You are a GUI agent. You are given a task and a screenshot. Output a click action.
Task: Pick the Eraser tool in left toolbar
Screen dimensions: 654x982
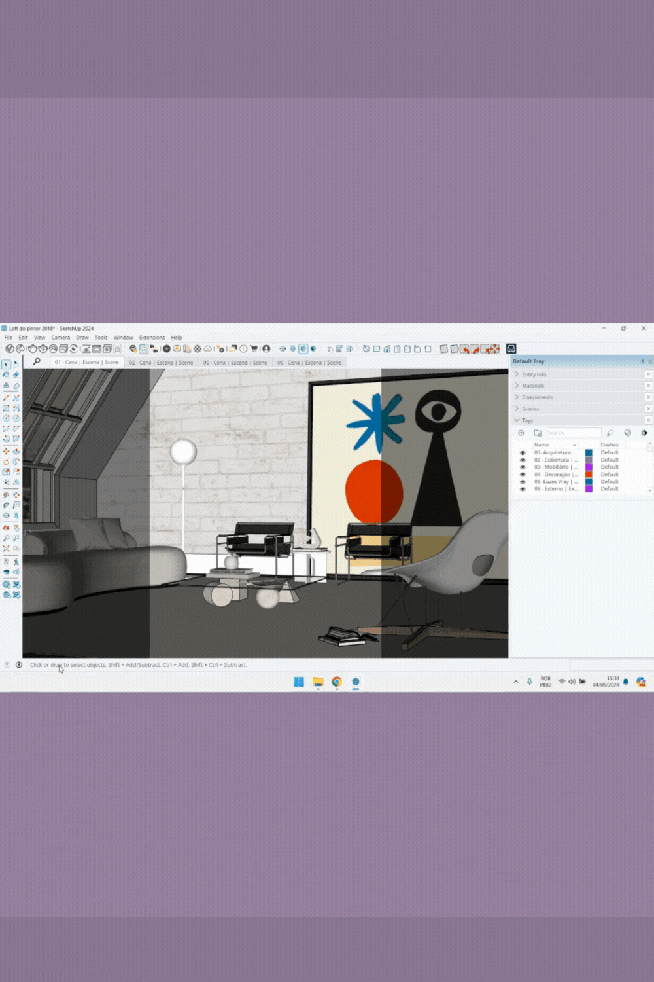coord(16,386)
